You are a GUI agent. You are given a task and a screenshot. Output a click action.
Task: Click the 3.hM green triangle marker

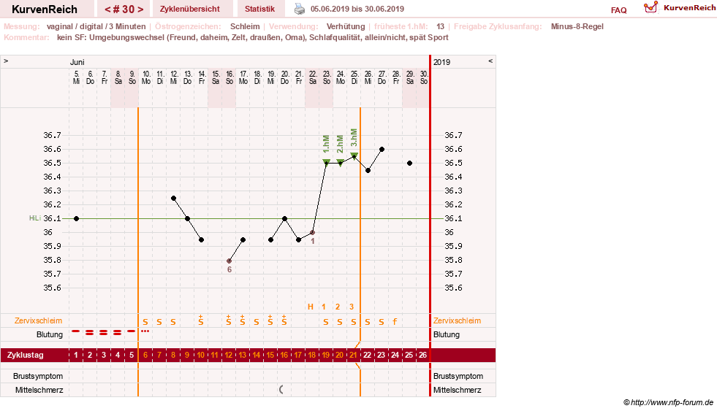(x=354, y=155)
